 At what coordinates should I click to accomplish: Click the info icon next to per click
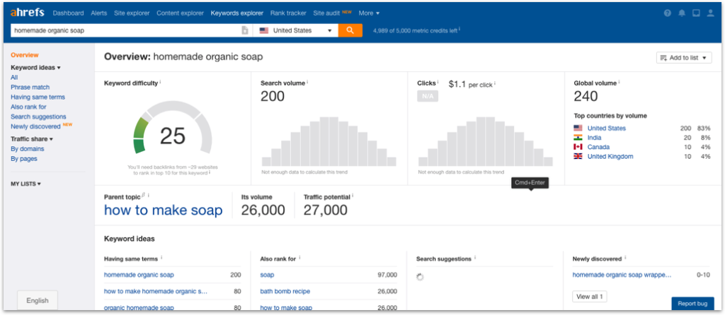click(x=495, y=84)
